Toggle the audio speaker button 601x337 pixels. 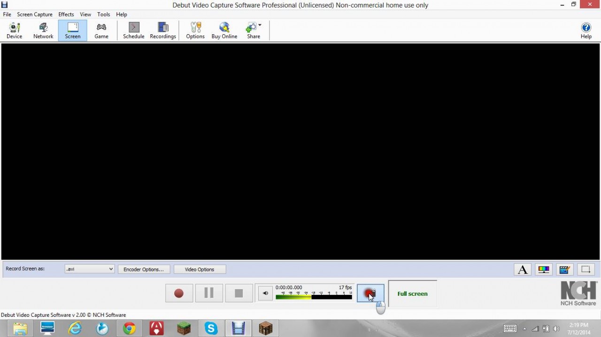coord(265,293)
